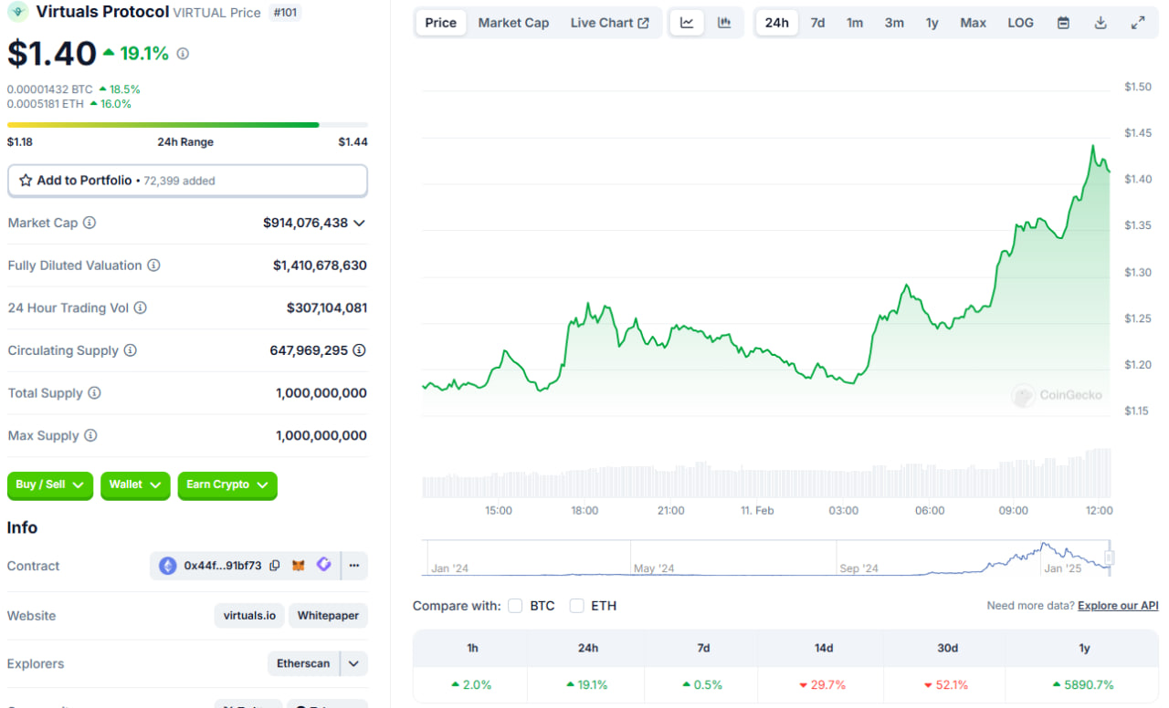Click the volume bars below the price chart
Viewport: 1169px width, 708px height.
click(767, 474)
